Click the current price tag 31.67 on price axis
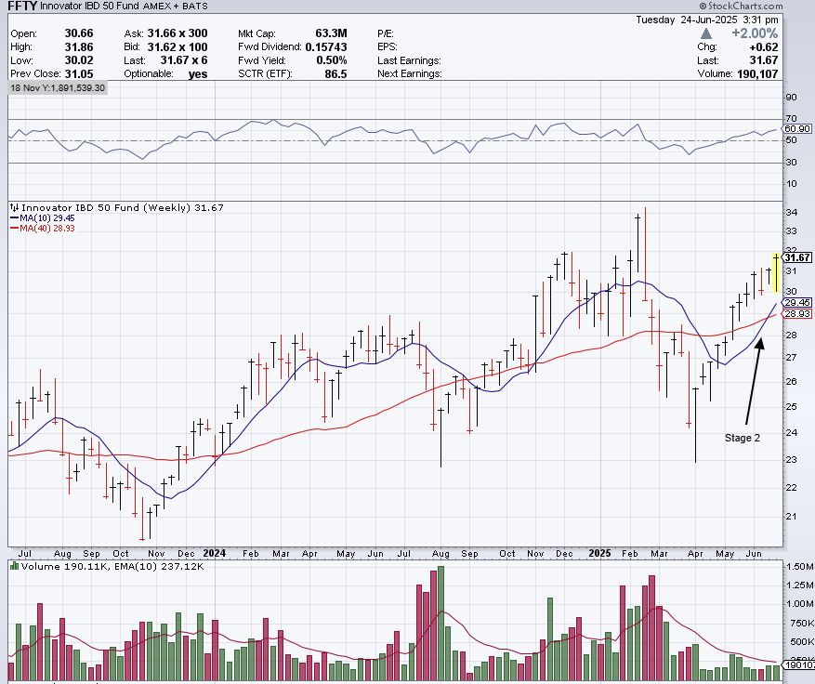815x684 pixels. (x=797, y=257)
